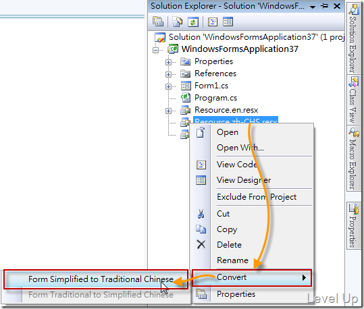This screenshot has height=309, width=364.
Task: Click the Refresh toolbar icon
Action: [x=193, y=22]
